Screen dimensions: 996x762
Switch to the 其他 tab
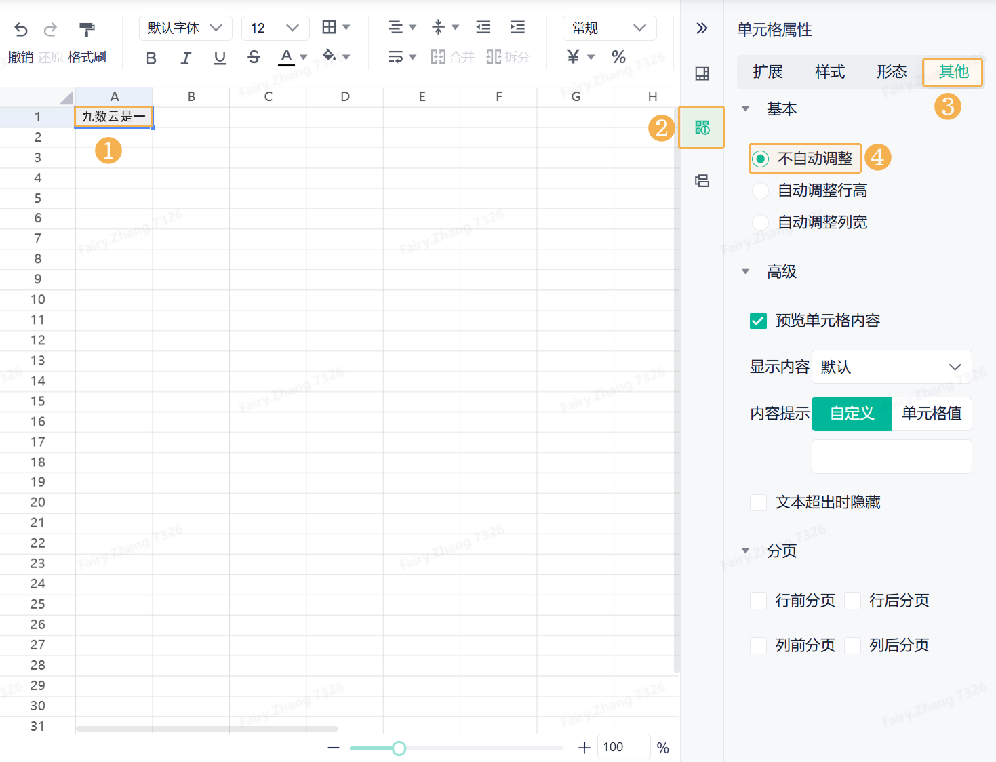[953, 72]
